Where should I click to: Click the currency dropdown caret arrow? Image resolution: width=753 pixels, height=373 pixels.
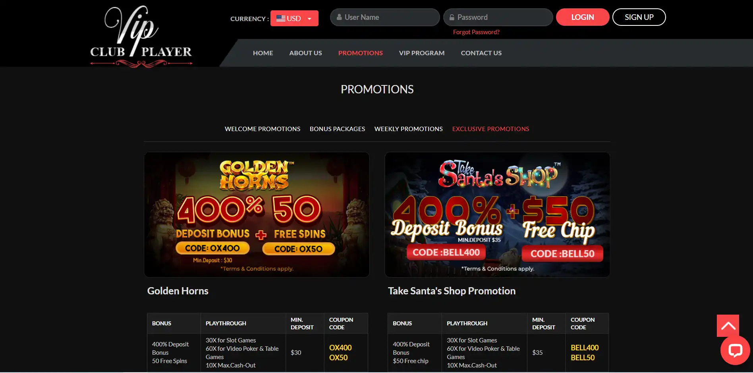309,19
